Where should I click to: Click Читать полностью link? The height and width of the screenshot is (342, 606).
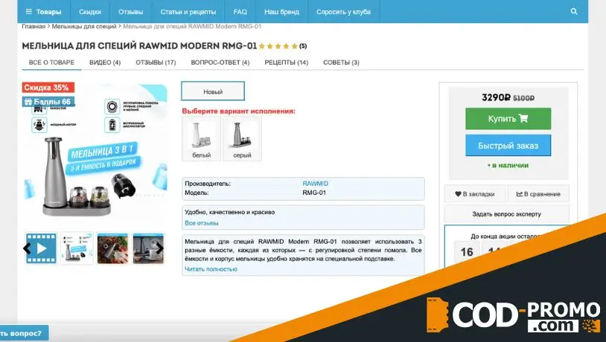point(211,269)
